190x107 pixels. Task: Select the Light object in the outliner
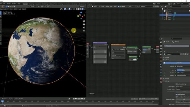(x=169, y=19)
